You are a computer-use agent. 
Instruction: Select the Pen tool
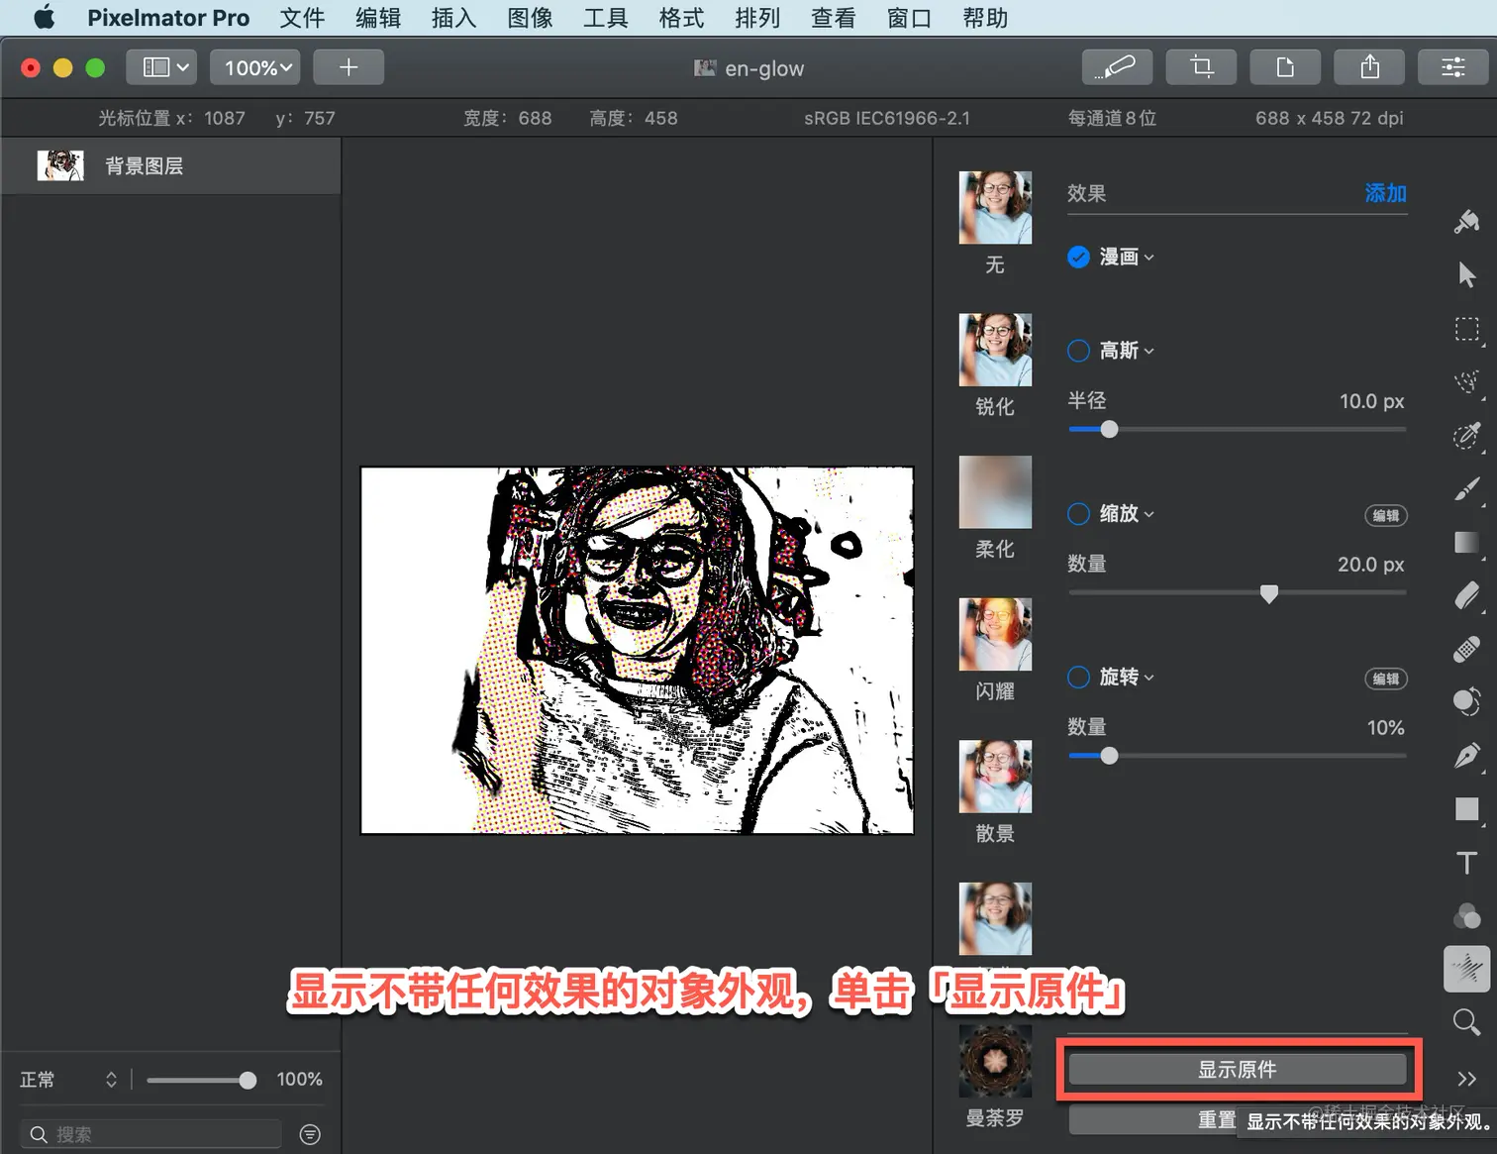coord(1466,756)
